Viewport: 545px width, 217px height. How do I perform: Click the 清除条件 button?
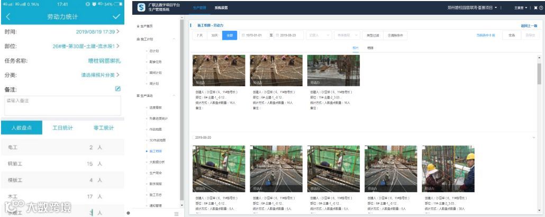tap(395, 35)
